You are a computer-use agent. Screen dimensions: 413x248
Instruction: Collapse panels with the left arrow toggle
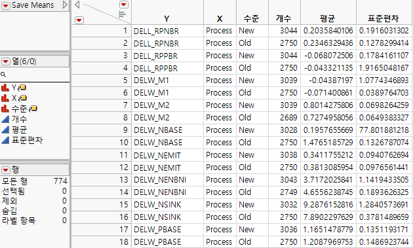click(77, 5)
